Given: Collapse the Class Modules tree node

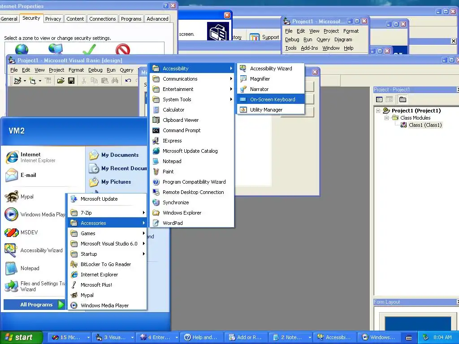Looking at the screenshot, I should (x=386, y=118).
